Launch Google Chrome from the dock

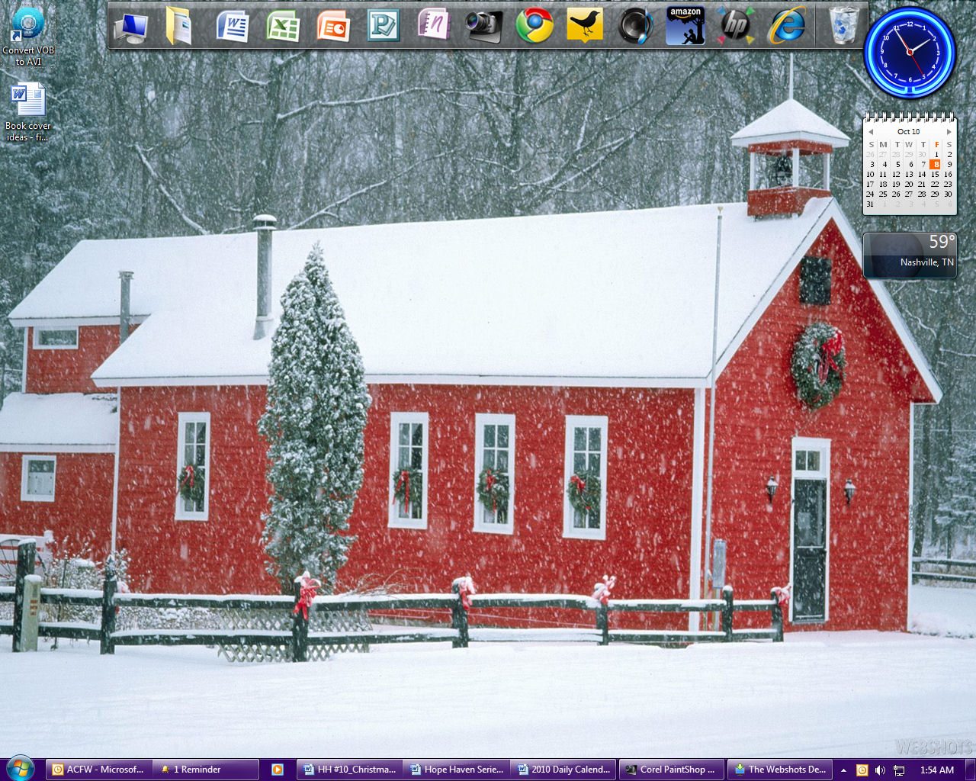point(535,26)
